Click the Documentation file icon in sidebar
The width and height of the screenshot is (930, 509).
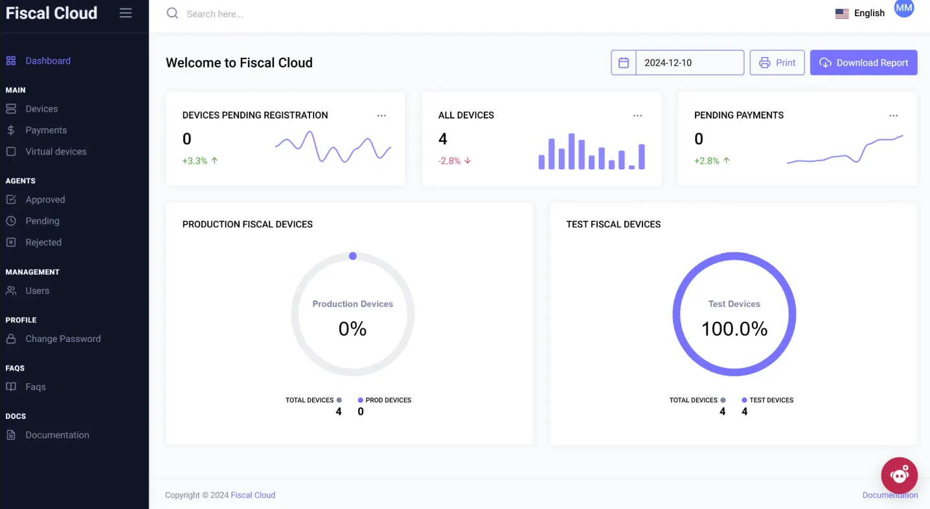tap(11, 435)
